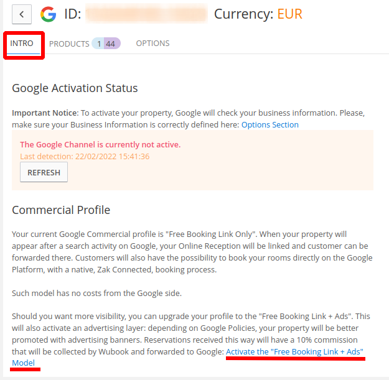Open the OPTIONS tab
Screen dimensions: 389x380
[152, 44]
